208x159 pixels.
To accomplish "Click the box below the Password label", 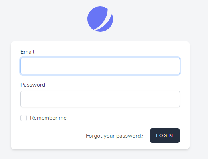I will (x=100, y=99).
